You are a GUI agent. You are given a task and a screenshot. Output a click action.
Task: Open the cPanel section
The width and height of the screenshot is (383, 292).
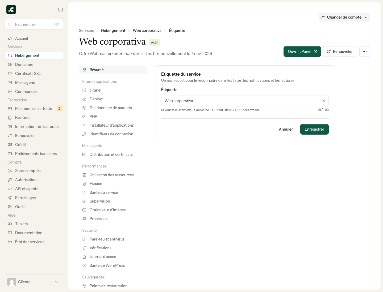[x=113, y=90]
